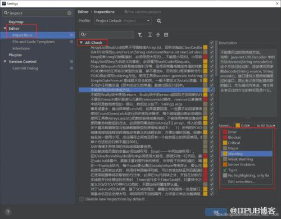Click the gray Weak Warning icon
The image size is (281, 219).
pyautogui.click(x=225, y=159)
